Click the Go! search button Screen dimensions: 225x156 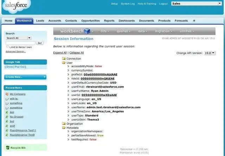coord(40,43)
